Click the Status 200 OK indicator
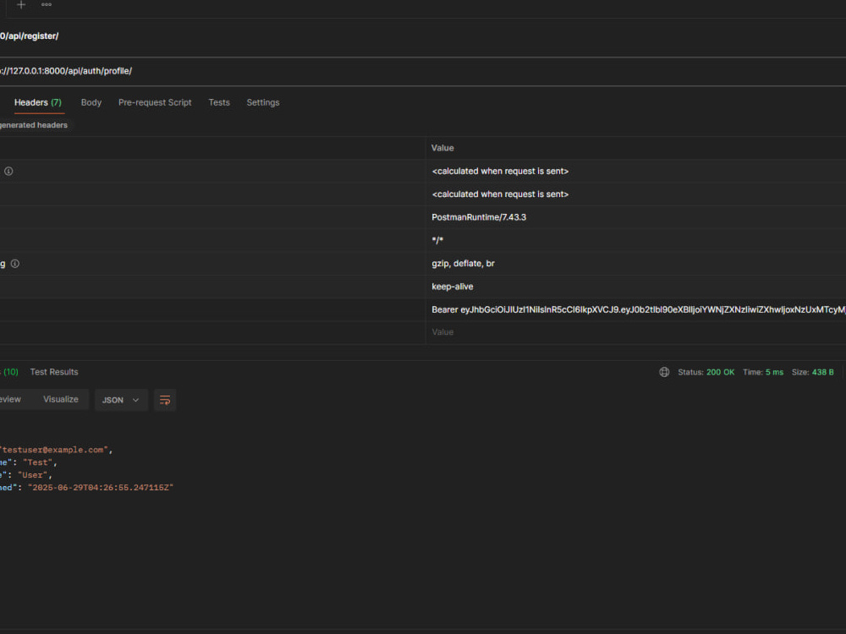 click(706, 372)
